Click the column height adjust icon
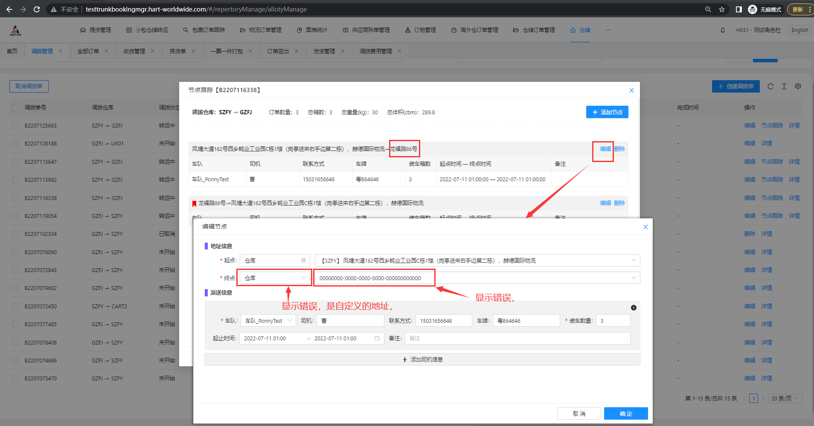The image size is (814, 426). pyautogui.click(x=784, y=87)
